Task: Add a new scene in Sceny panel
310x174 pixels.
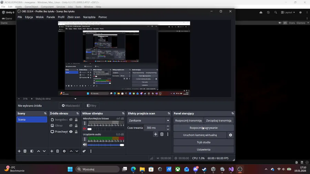Action: click(x=19, y=151)
